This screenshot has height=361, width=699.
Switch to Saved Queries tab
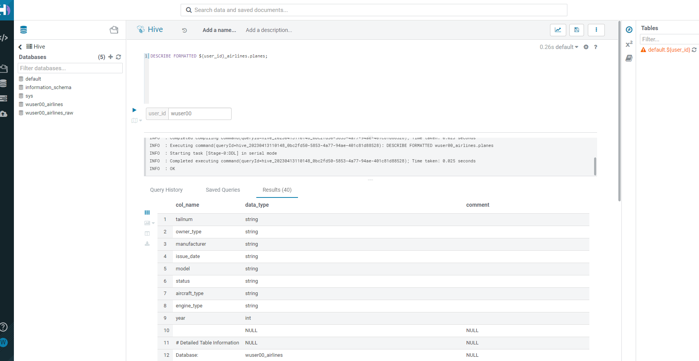pos(223,190)
